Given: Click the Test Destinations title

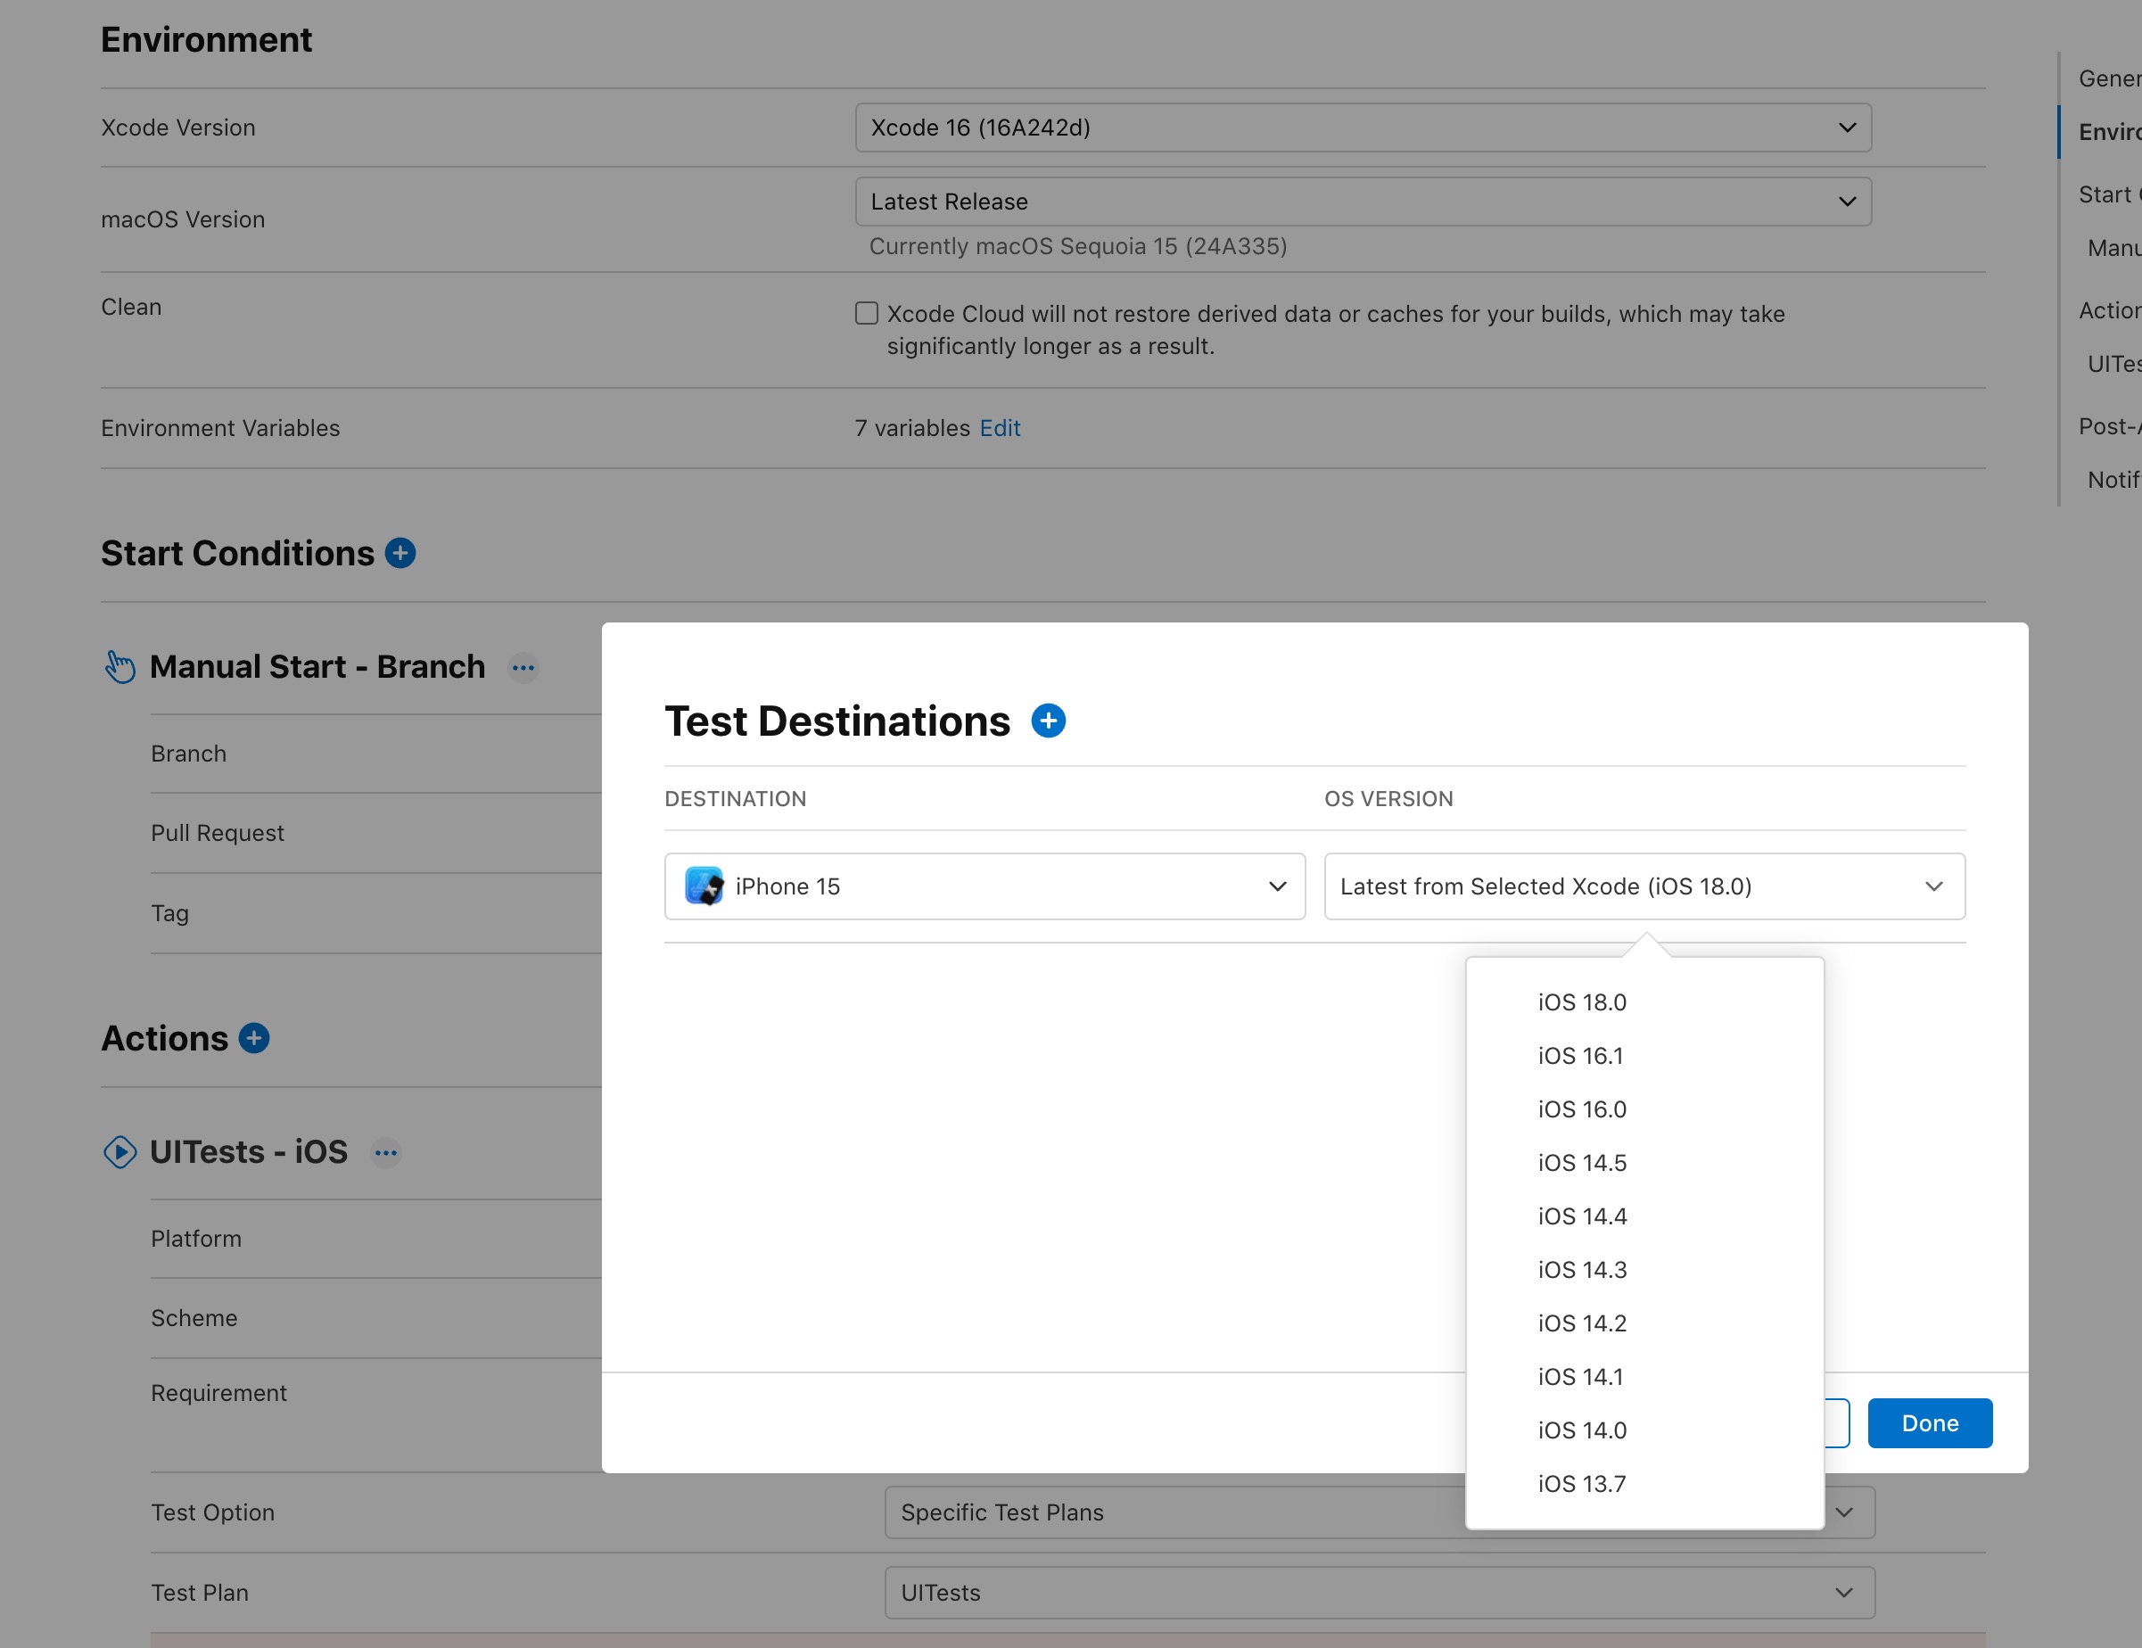Looking at the screenshot, I should pos(837,721).
